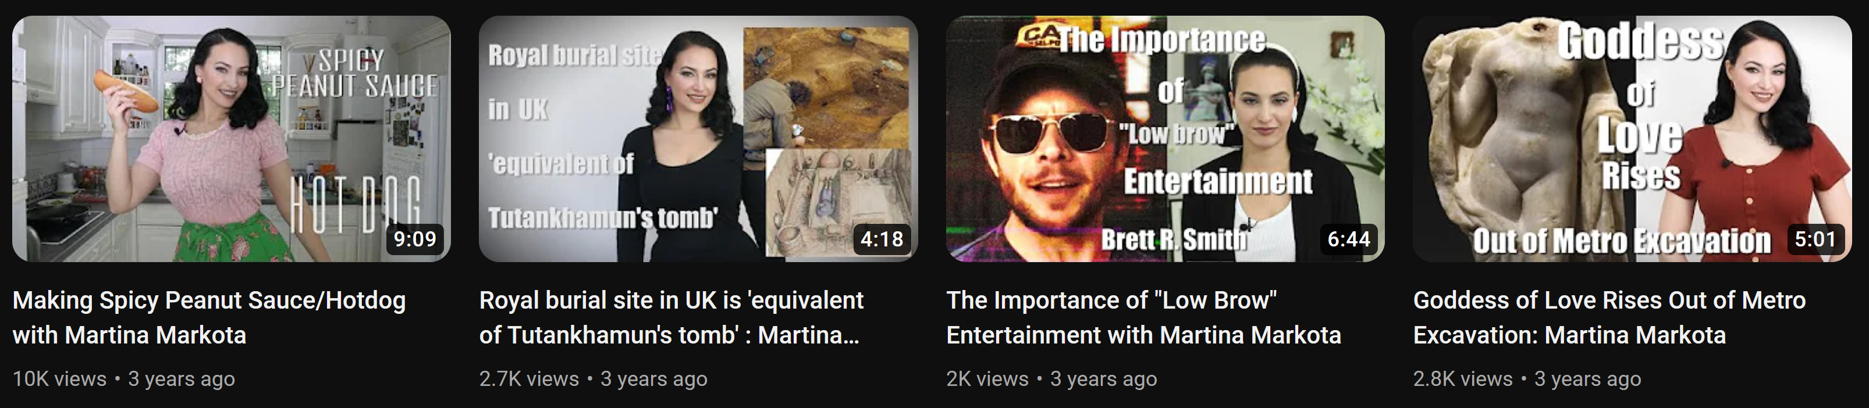The height and width of the screenshot is (408, 1869).
Task: Click the '2.7K views • 3 years ago' text
Action: click(x=593, y=379)
